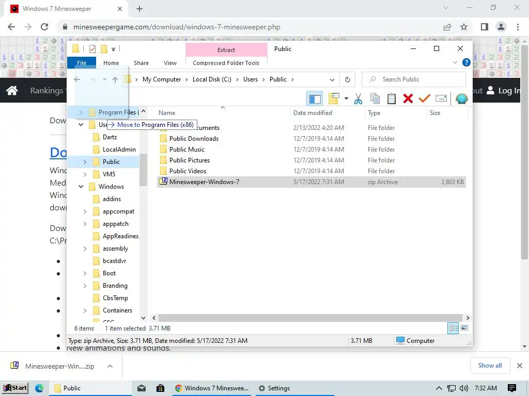Click the Copy documents icon
The image size is (529, 396).
[375, 98]
